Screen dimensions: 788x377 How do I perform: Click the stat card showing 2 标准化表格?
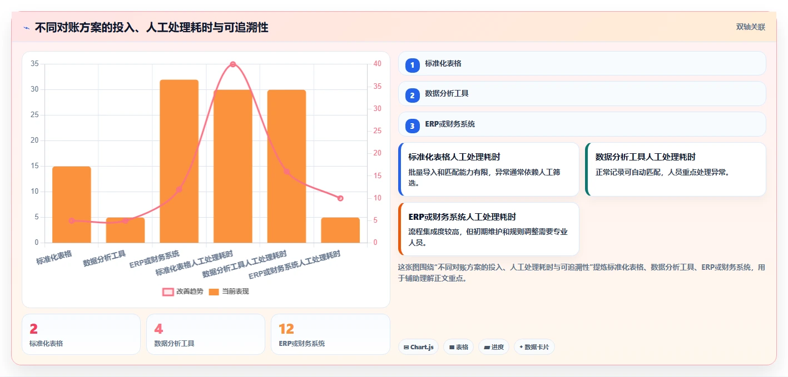[x=81, y=334]
